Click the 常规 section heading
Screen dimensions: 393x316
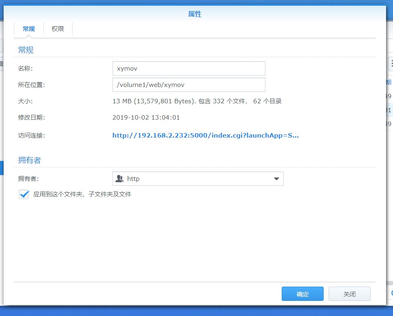(26, 50)
